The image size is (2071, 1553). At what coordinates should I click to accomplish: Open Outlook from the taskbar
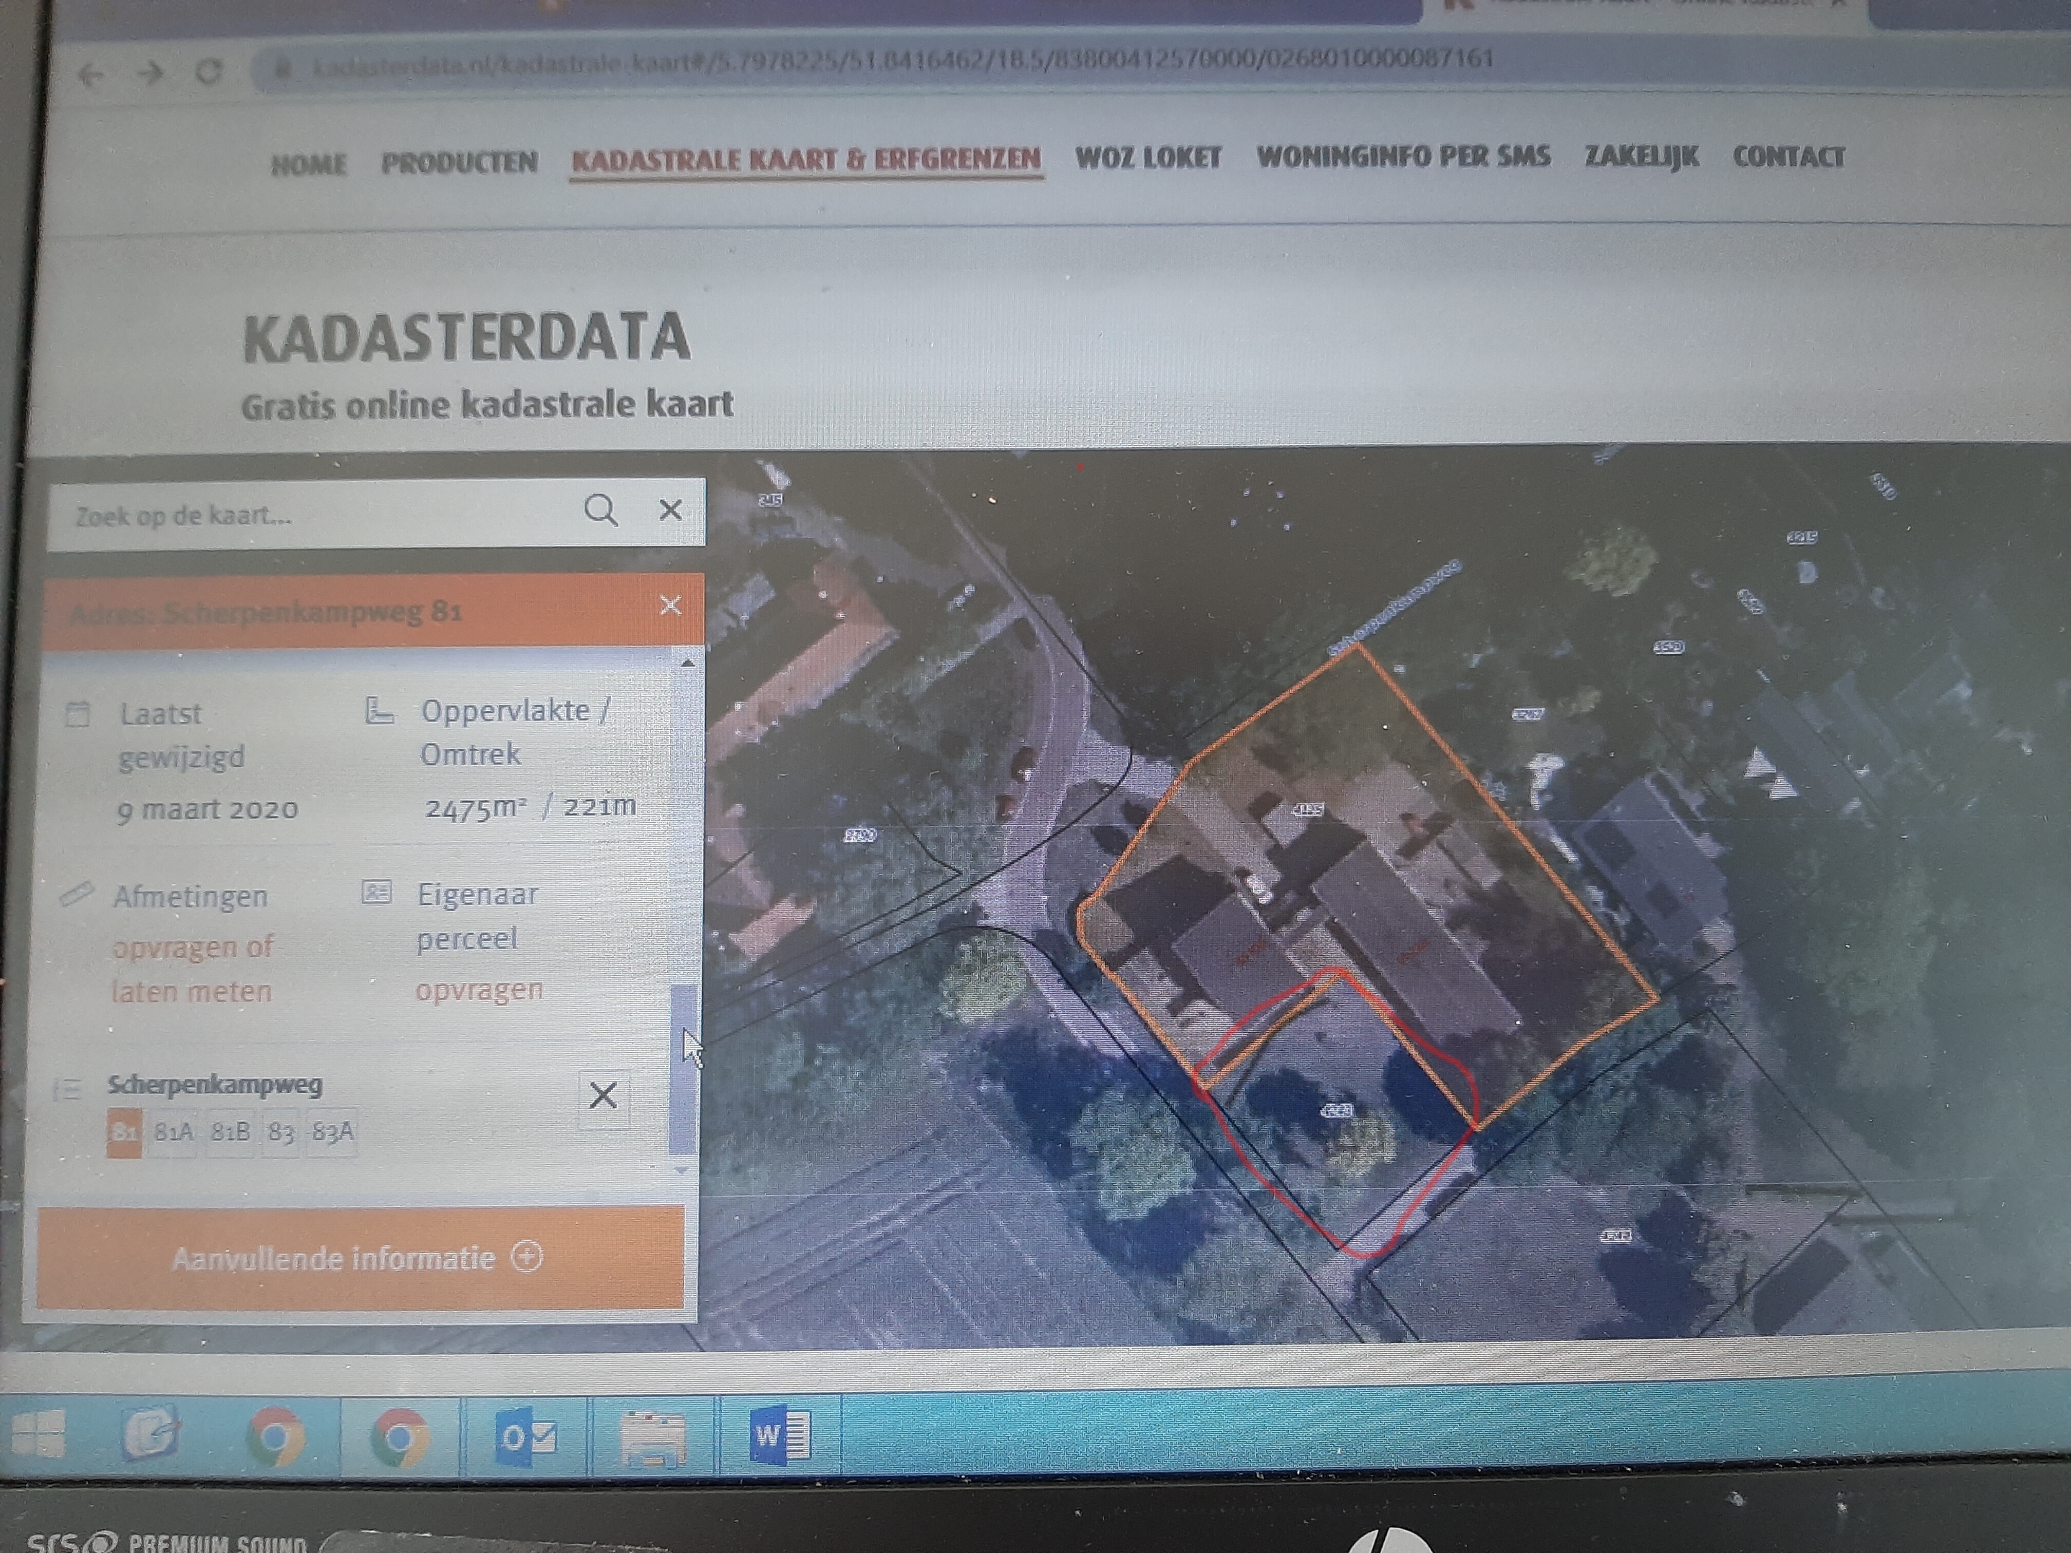[x=526, y=1435]
